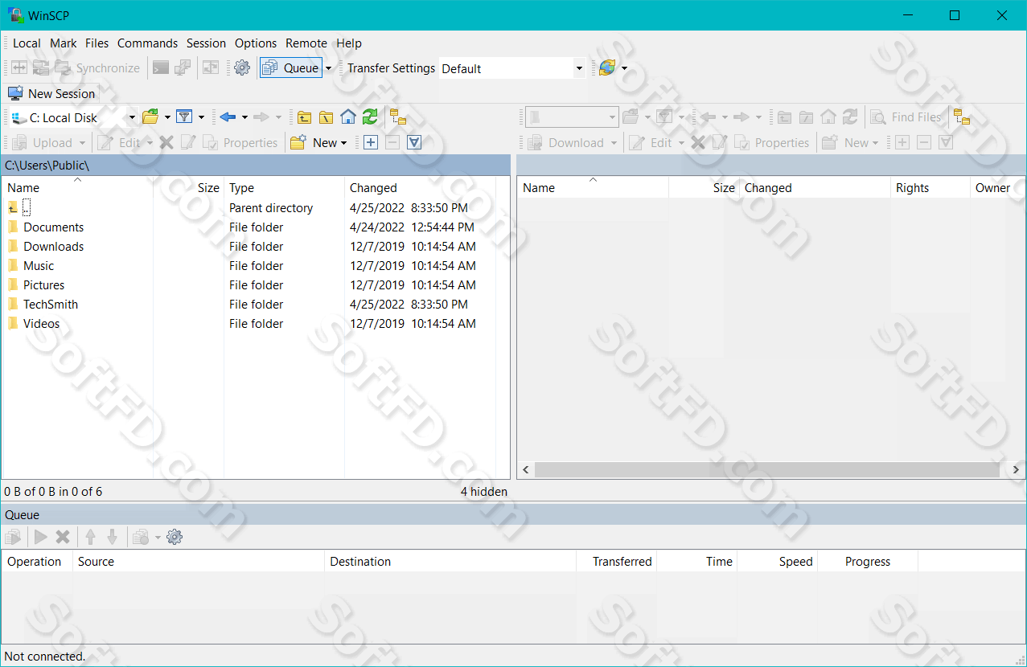Open Queue preferences gear icon
The width and height of the screenshot is (1027, 667).
pos(175,537)
